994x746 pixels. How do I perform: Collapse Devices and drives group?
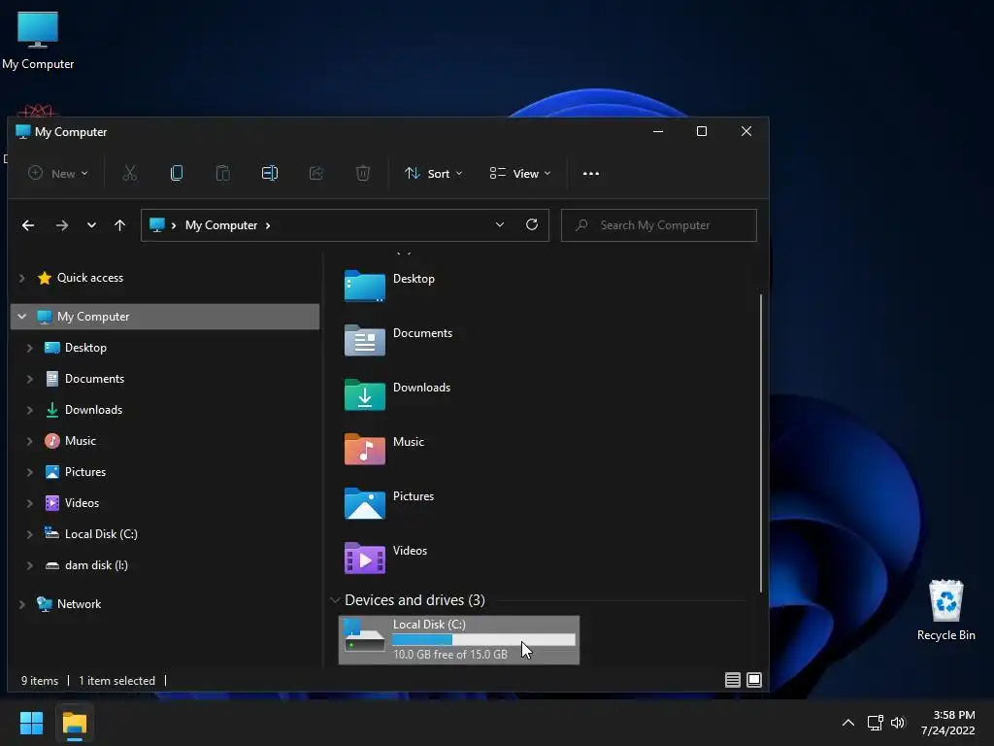coord(335,600)
